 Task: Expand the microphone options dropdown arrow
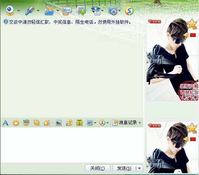(x=38, y=11)
